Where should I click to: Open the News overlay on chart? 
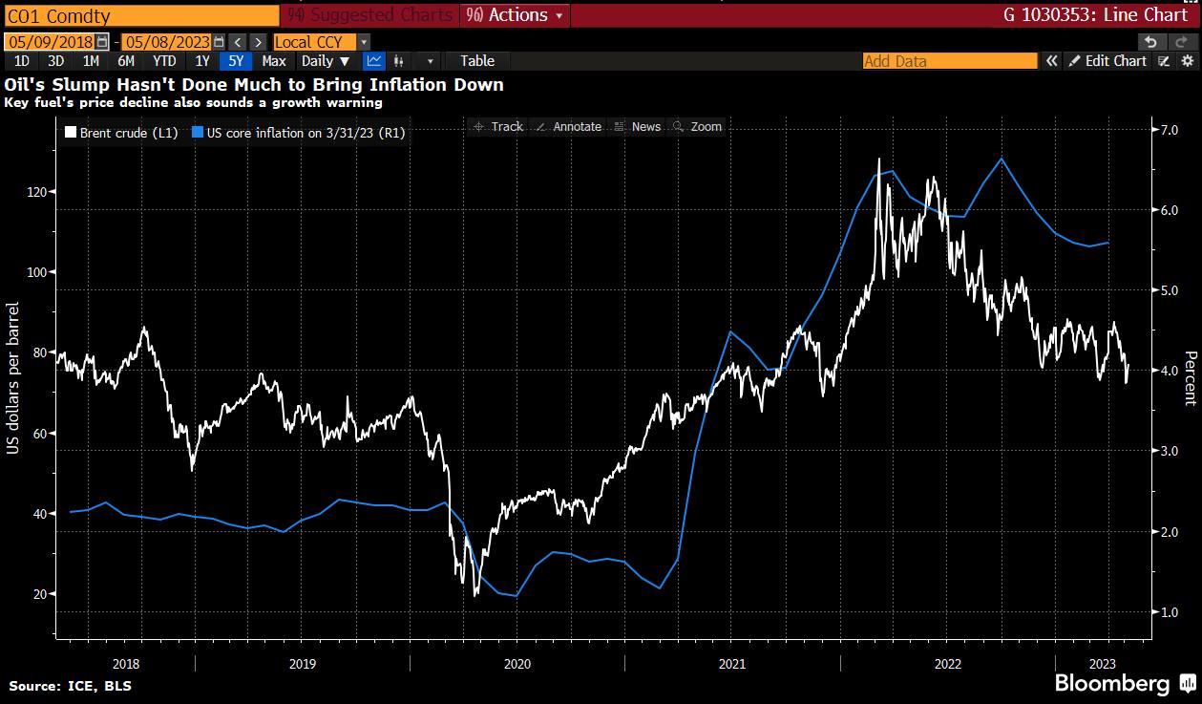[637, 126]
